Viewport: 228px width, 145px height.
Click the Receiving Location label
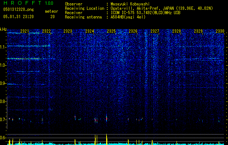tap(84, 8)
